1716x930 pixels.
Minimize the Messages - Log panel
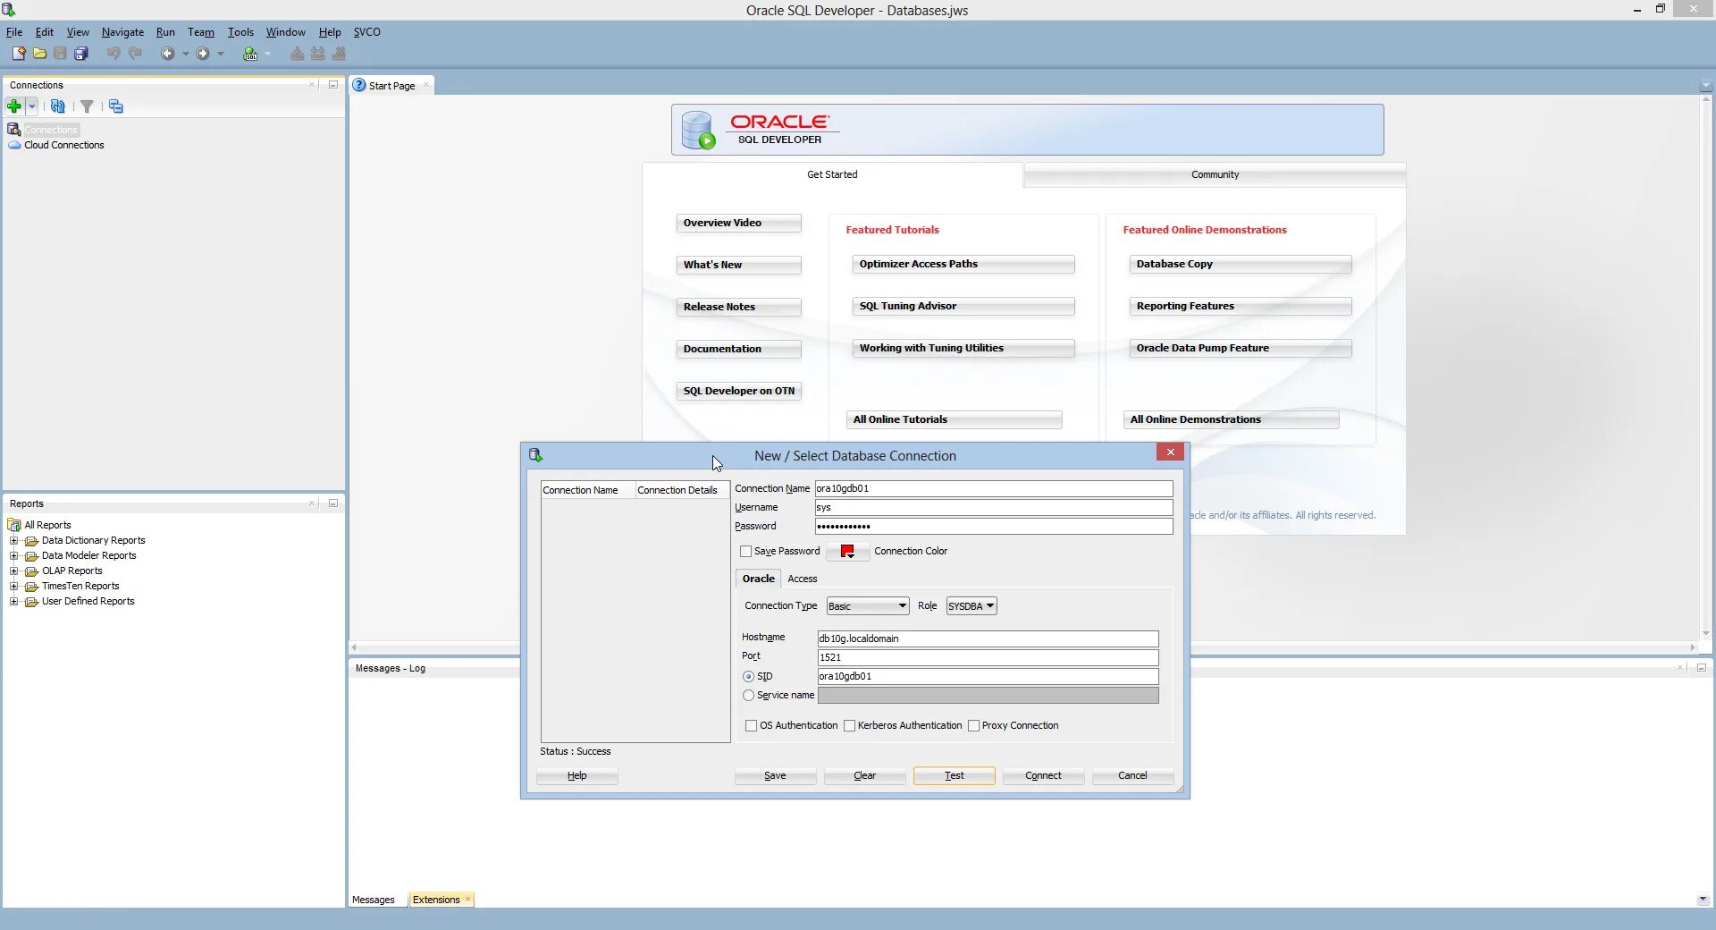(1702, 668)
